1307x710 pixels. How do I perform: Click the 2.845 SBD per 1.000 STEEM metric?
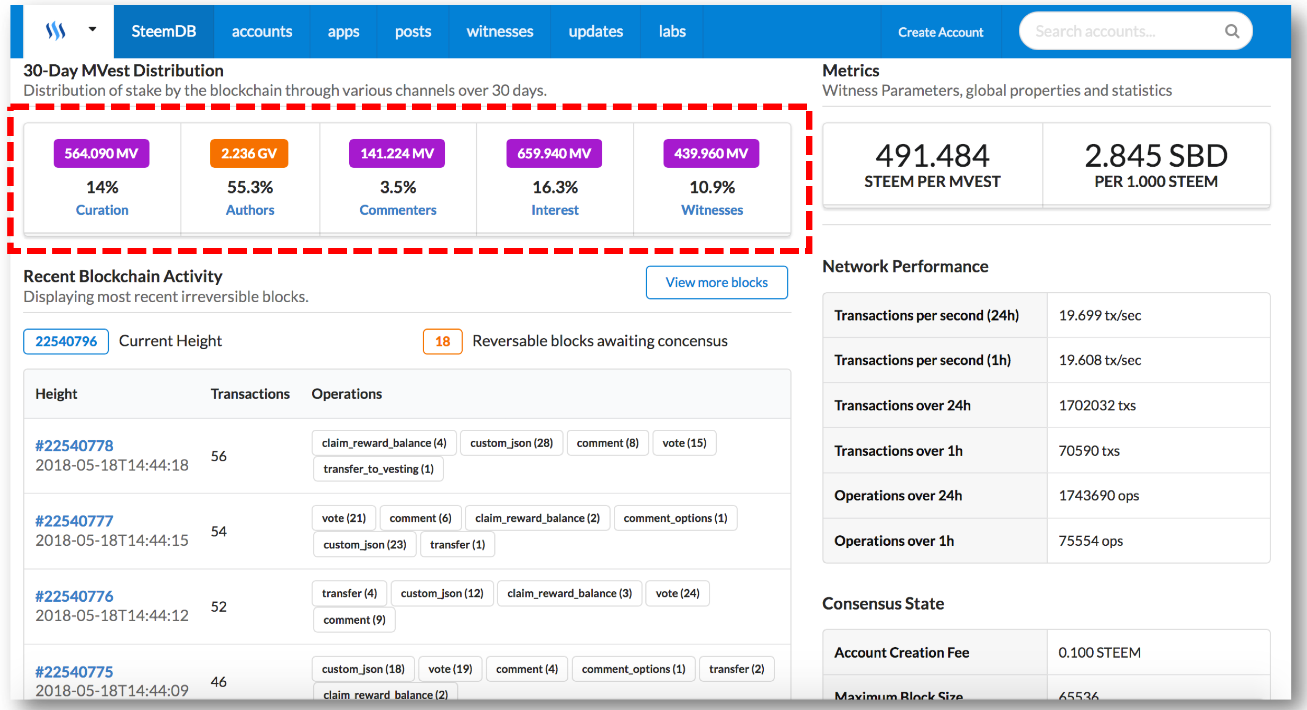pyautogui.click(x=1156, y=165)
